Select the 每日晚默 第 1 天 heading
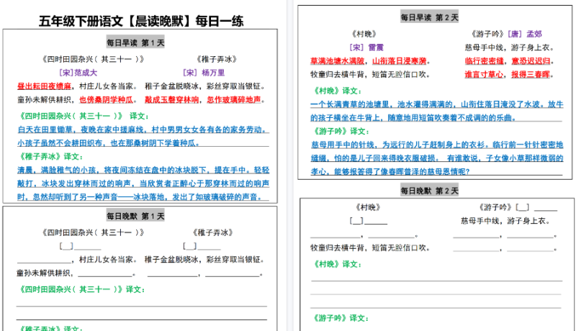 pos(135,216)
